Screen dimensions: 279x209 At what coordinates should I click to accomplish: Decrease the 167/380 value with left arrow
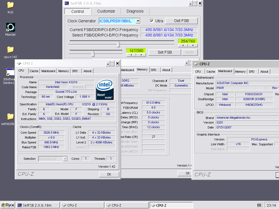131,55
